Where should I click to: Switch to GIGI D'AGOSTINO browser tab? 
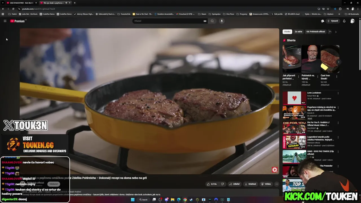[x=21, y=3]
